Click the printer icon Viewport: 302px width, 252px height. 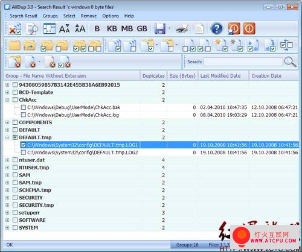tap(182, 29)
